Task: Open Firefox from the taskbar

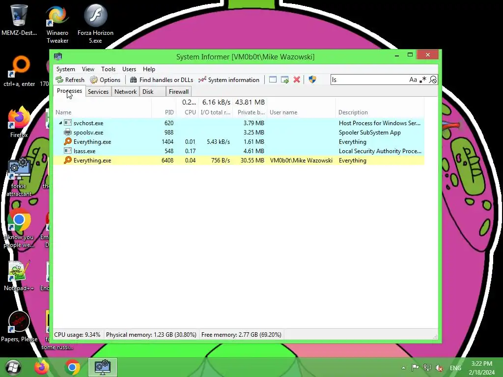Action: pyautogui.click(x=42, y=367)
